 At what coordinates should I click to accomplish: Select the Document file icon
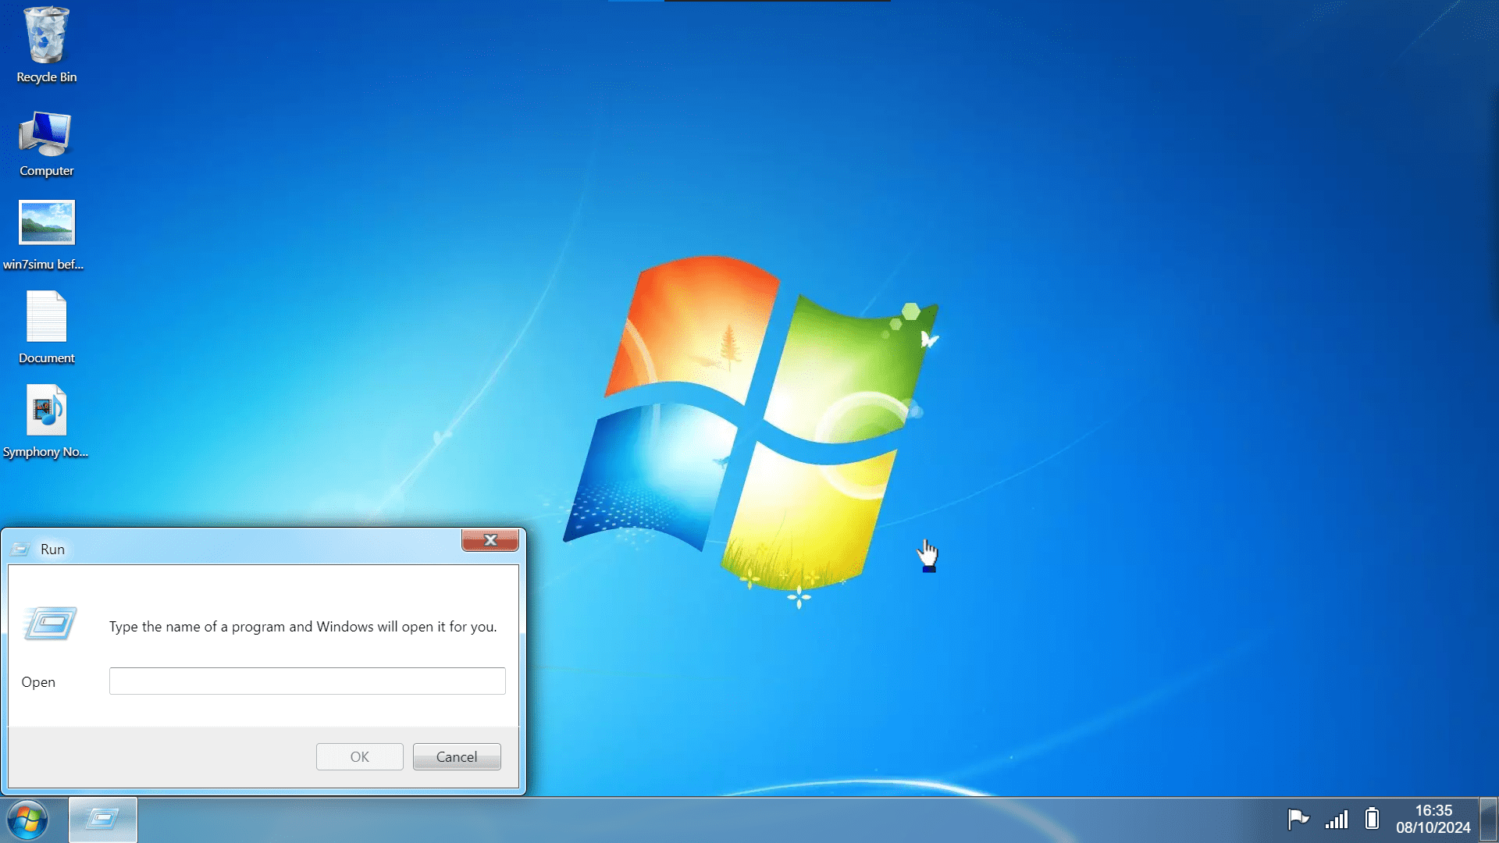coord(46,318)
